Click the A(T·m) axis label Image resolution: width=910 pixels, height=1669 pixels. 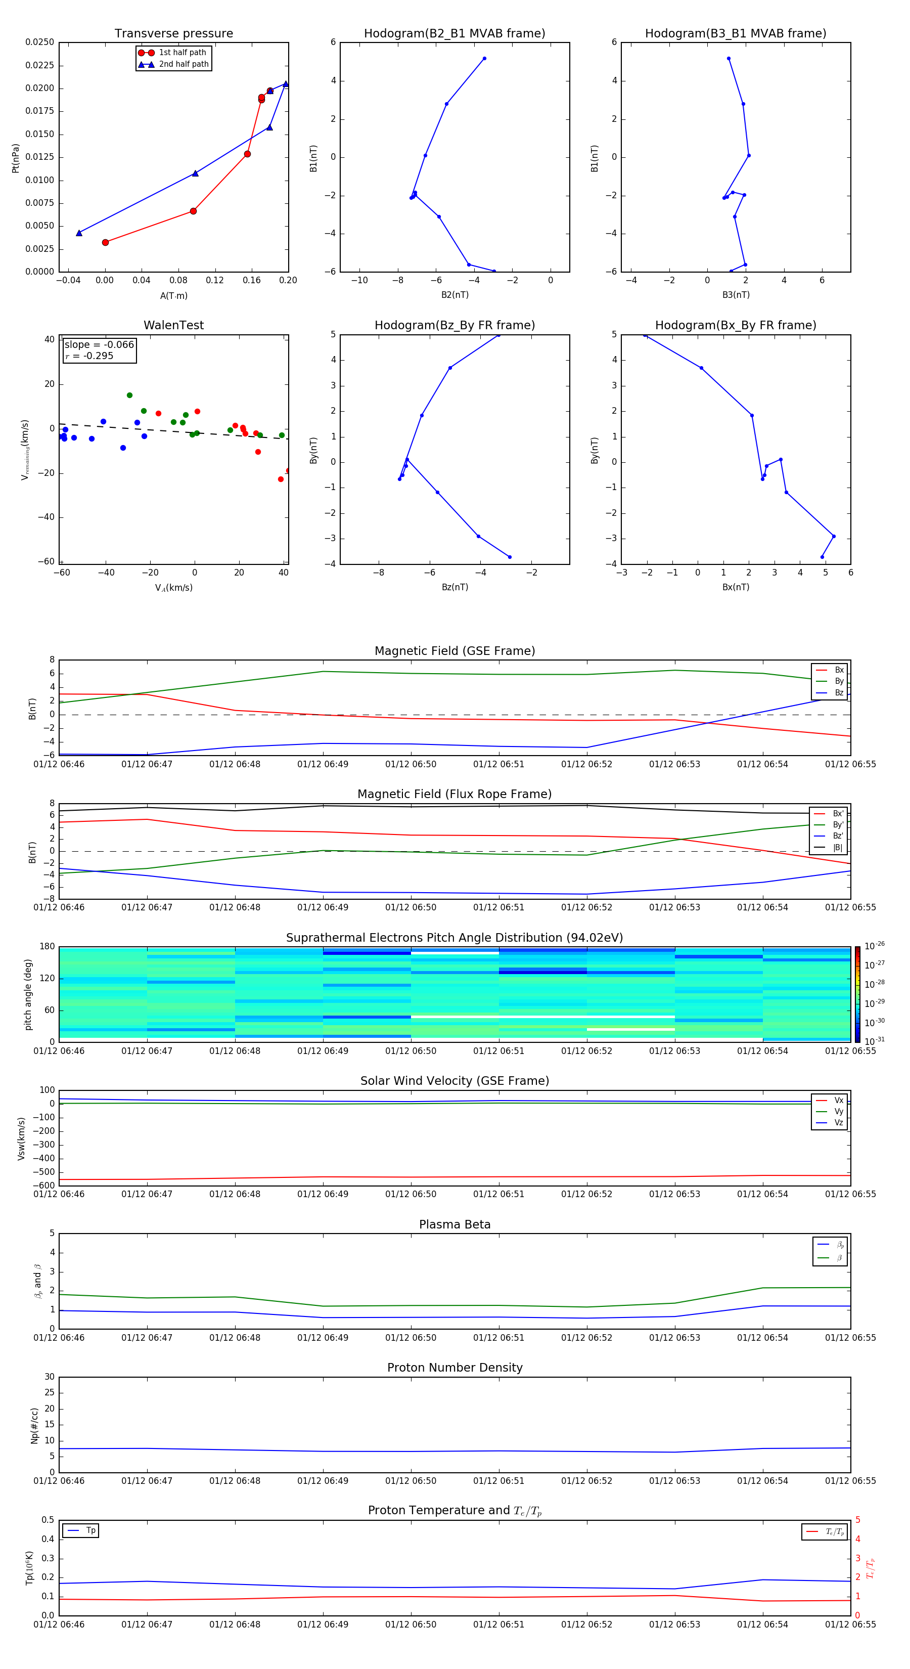[x=173, y=296]
